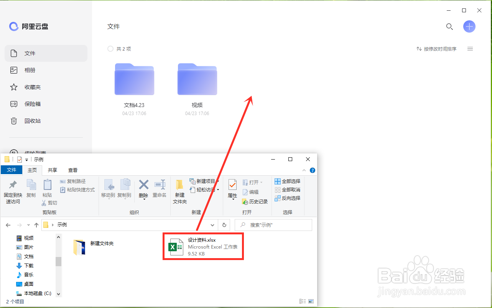Screen dimensions: 492x308
Task: Click the 全部选择 button in the ribbon
Action: coord(287,181)
